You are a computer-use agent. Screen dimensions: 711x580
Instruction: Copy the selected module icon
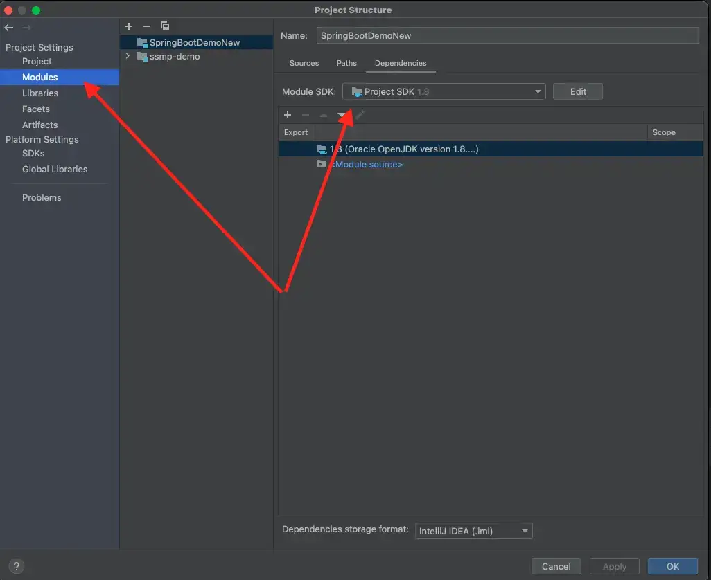coord(165,26)
